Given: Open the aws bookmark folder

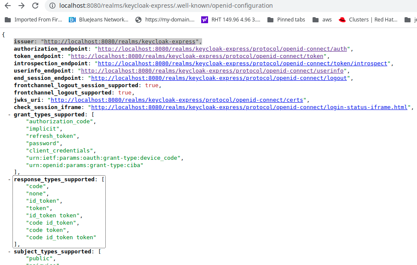Looking at the screenshot, I should (322, 20).
